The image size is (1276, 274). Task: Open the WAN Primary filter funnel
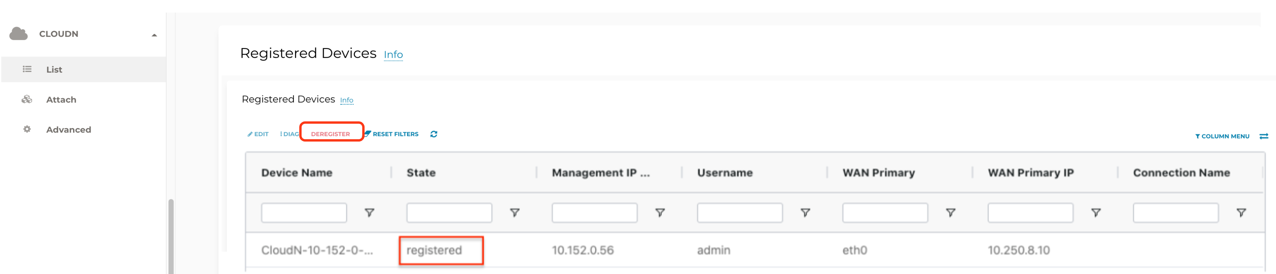pyautogui.click(x=951, y=213)
